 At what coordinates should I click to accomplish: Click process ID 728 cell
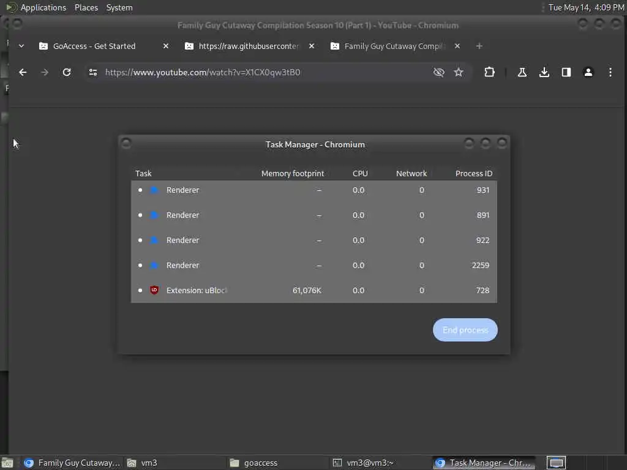pyautogui.click(x=482, y=291)
